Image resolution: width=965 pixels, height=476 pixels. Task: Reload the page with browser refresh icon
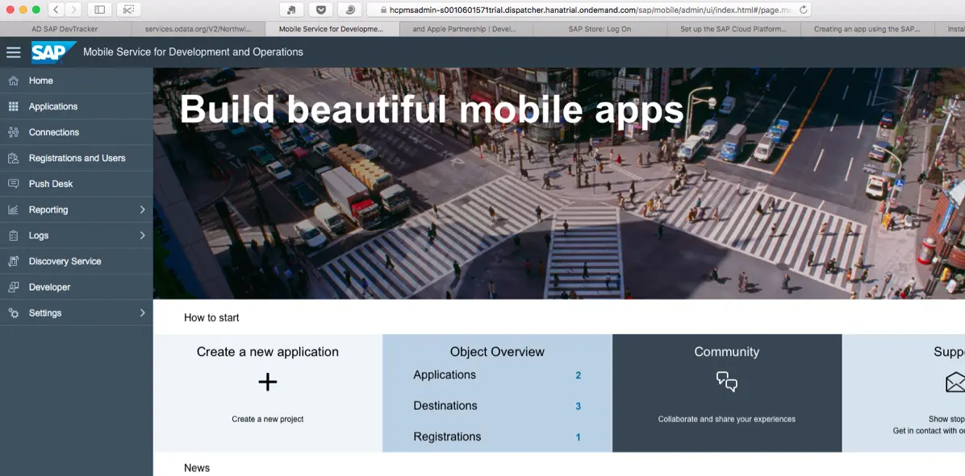tap(803, 10)
